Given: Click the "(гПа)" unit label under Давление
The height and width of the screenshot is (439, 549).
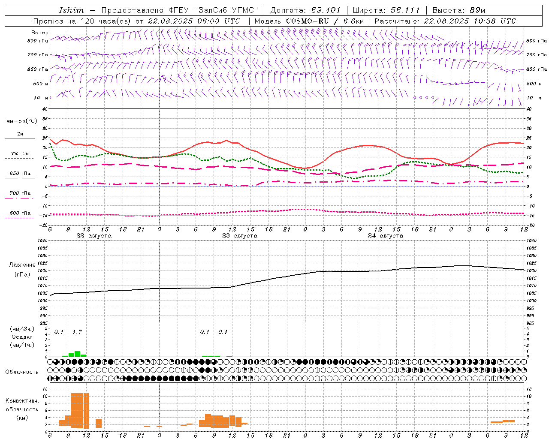Looking at the screenshot, I should click(x=22, y=275).
